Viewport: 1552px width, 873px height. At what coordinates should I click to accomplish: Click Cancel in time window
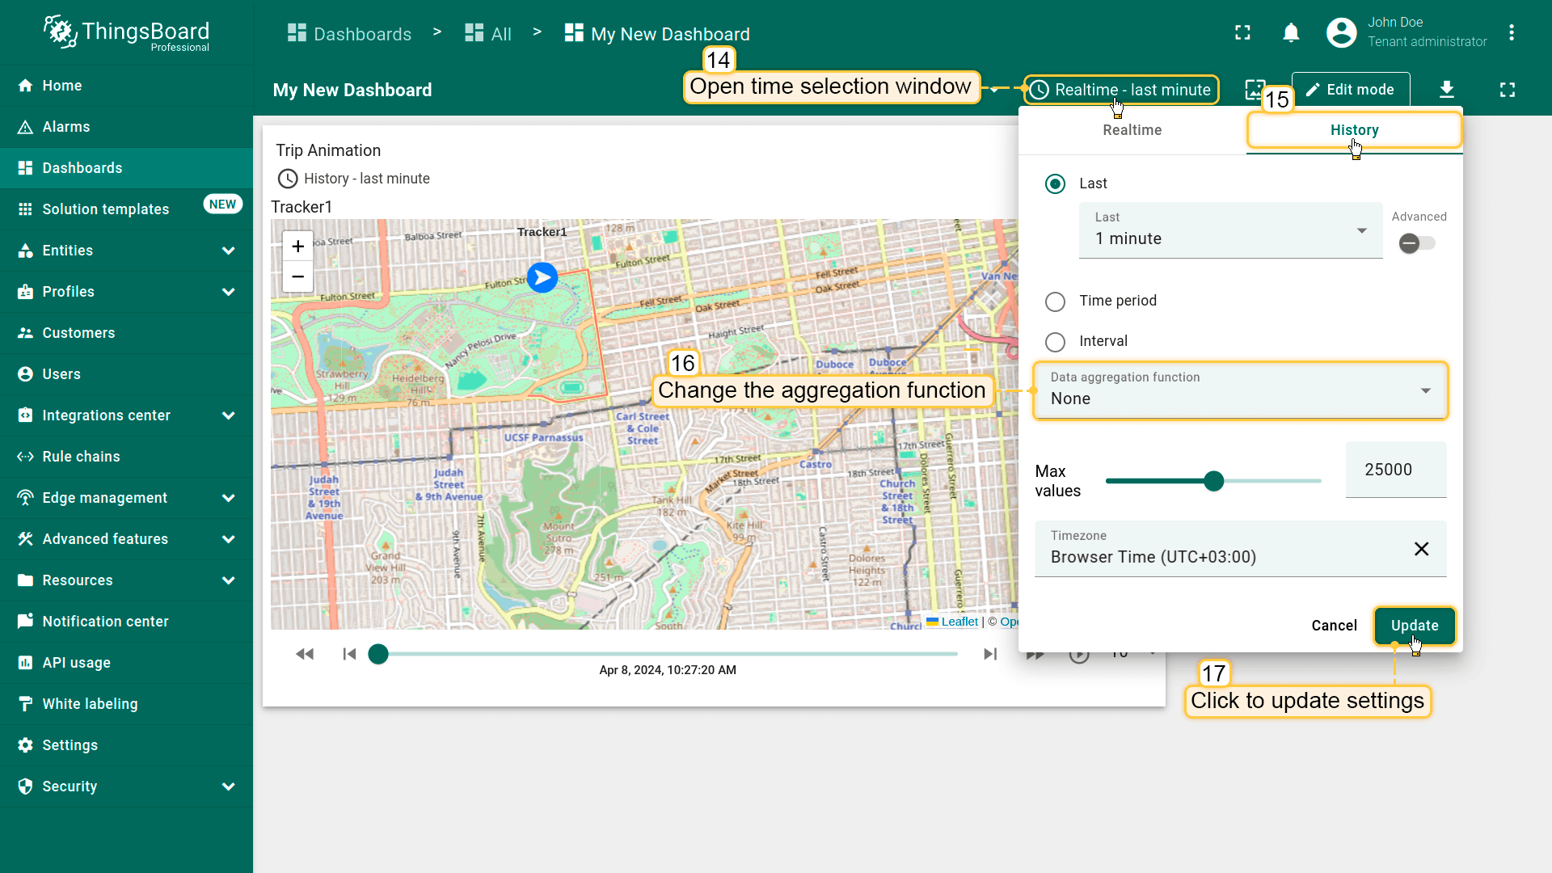pyautogui.click(x=1334, y=626)
